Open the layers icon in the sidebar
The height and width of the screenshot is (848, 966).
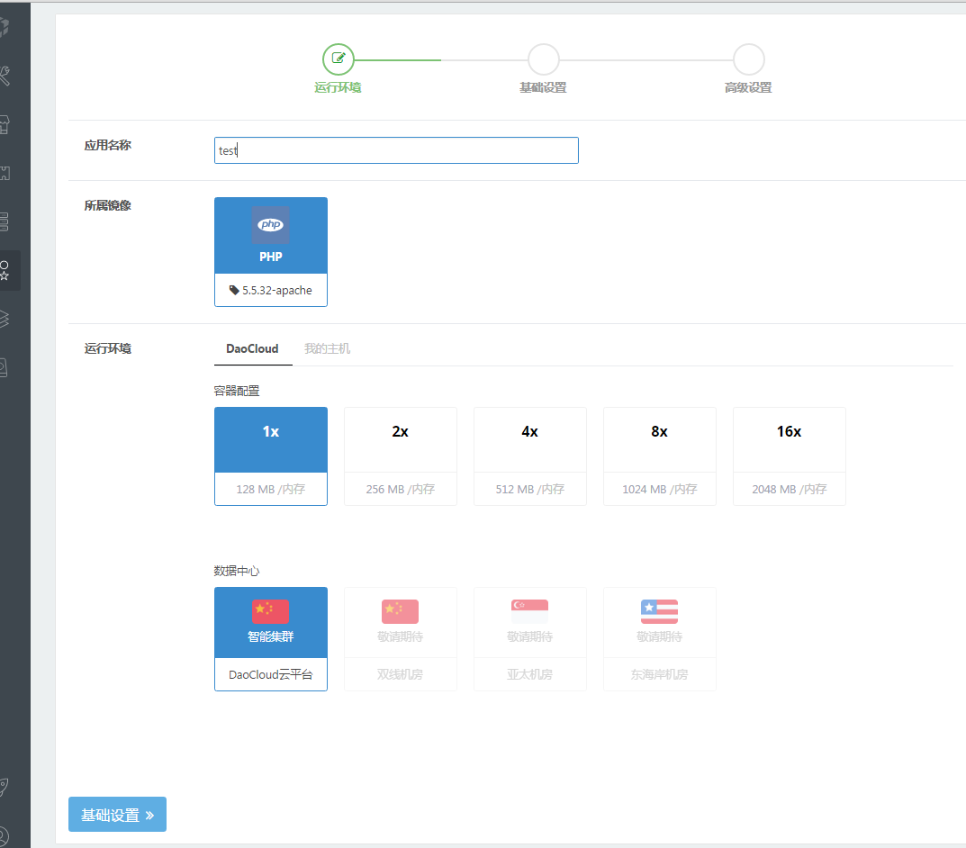[x=5, y=319]
